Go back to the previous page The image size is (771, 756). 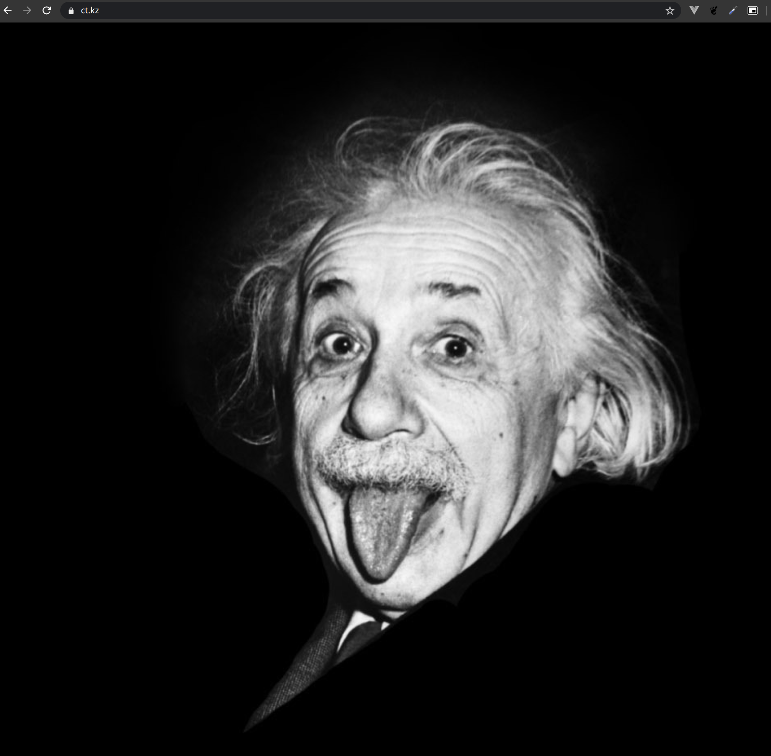8,10
